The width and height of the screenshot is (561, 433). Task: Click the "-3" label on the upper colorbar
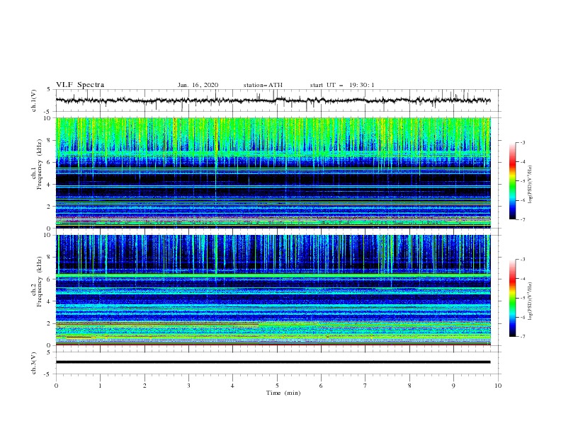click(522, 142)
